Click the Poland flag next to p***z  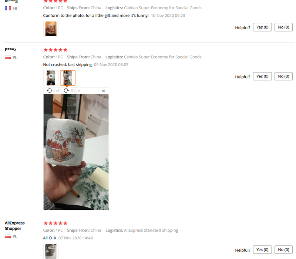pyautogui.click(x=8, y=57)
